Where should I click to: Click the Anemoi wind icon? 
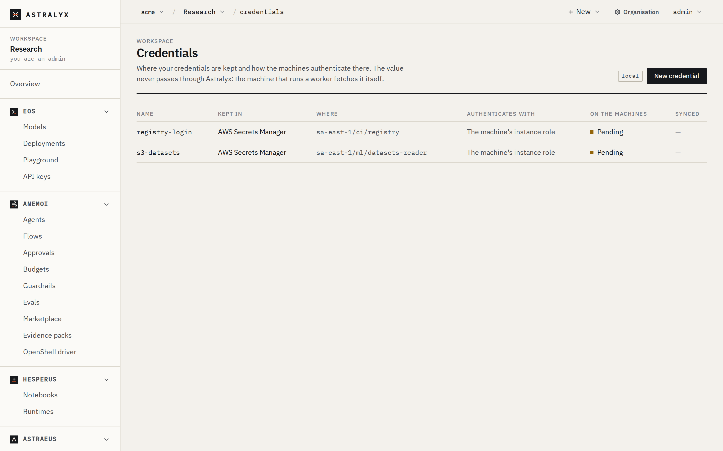[14, 204]
